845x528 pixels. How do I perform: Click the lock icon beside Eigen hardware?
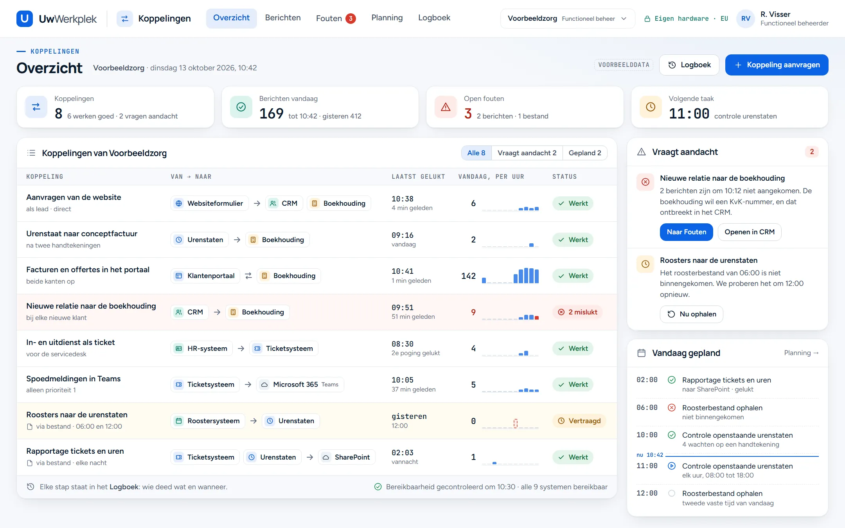tap(647, 19)
